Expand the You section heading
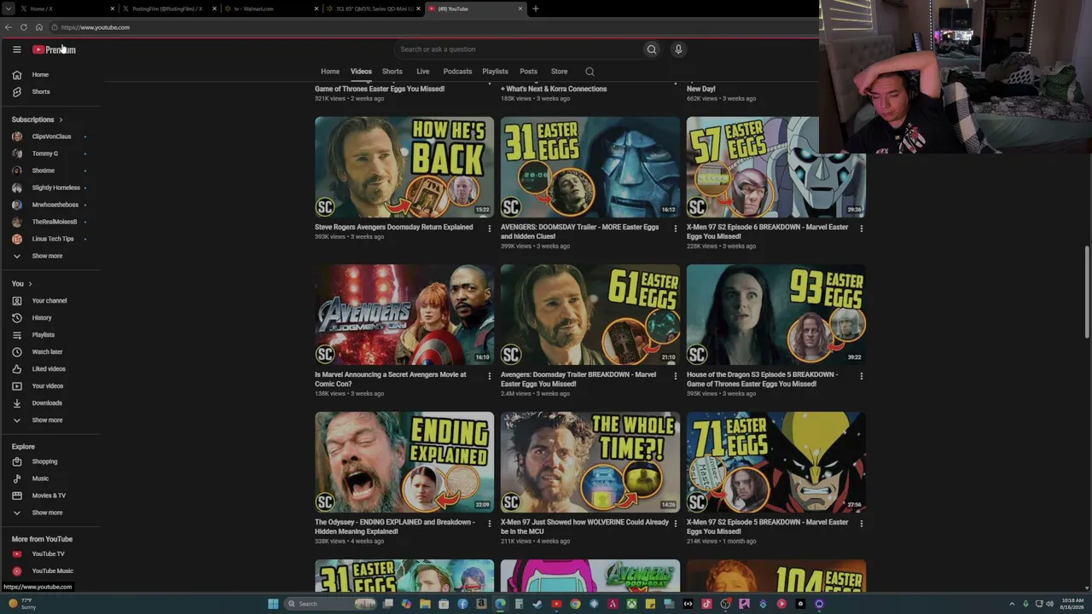Image resolution: width=1092 pixels, height=614 pixels. 22,284
